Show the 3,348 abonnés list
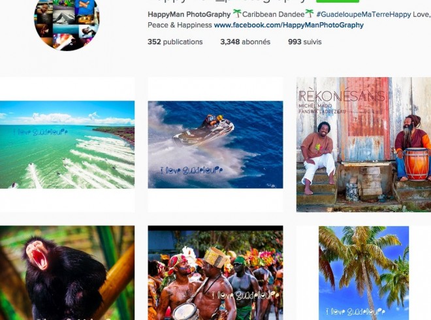 coord(245,42)
